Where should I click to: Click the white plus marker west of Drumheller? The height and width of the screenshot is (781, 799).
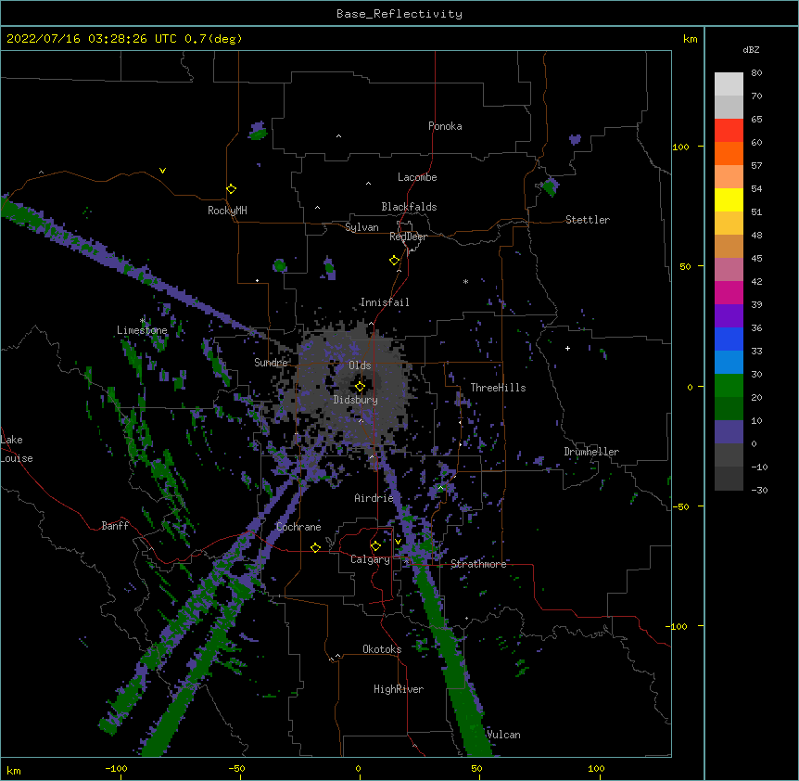(567, 348)
